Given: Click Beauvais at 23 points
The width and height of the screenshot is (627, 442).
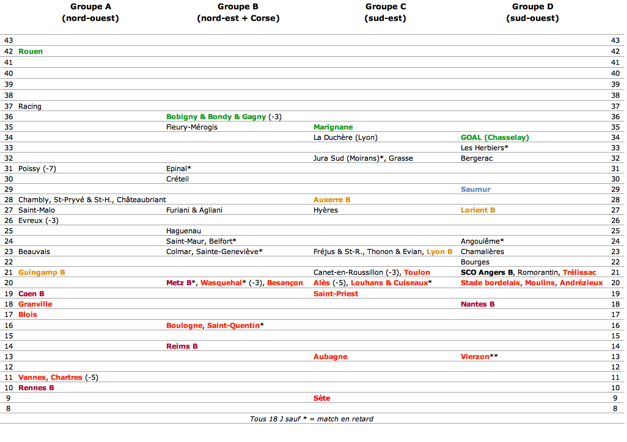Looking at the screenshot, I should coord(34,252).
